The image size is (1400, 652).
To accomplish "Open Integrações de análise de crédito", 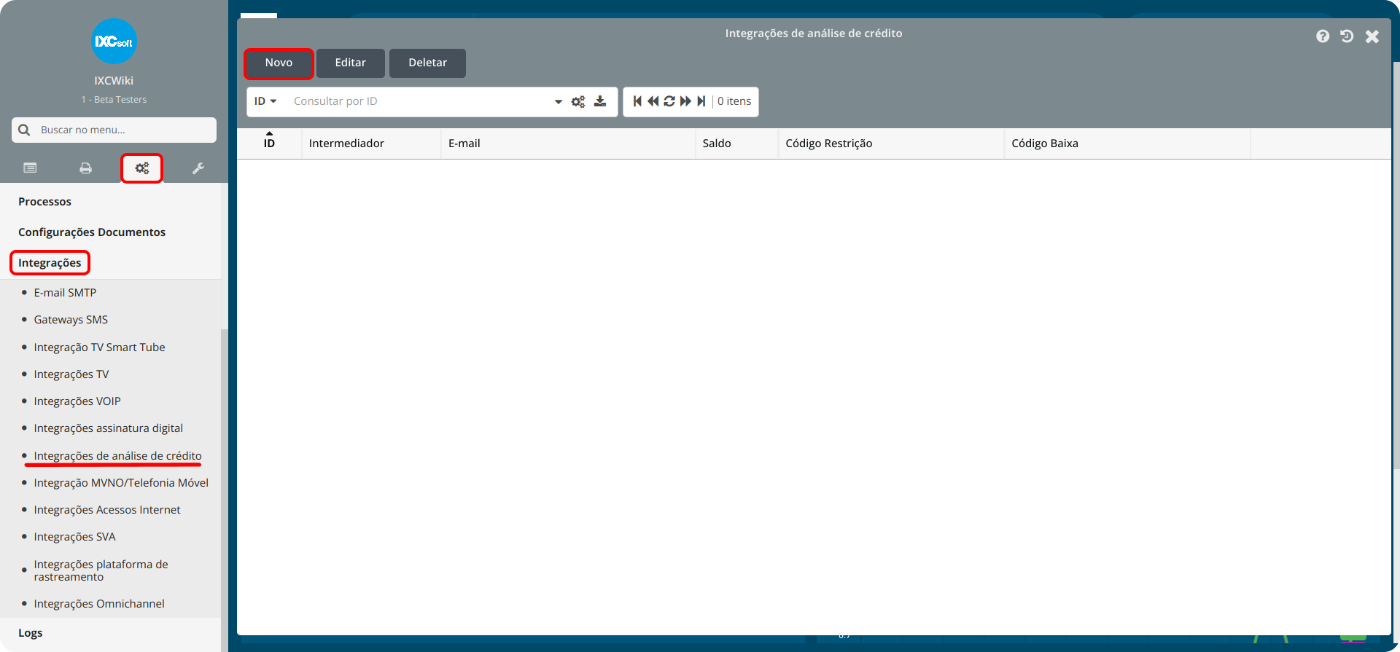I will [117, 456].
